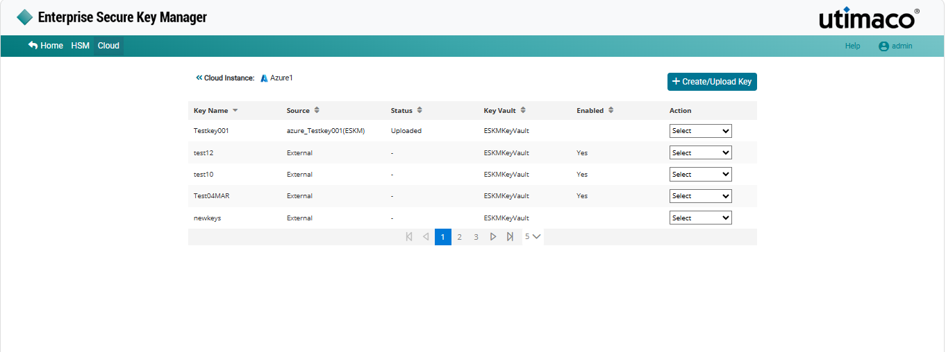Click the ESKM diamond logo icon

click(x=24, y=17)
